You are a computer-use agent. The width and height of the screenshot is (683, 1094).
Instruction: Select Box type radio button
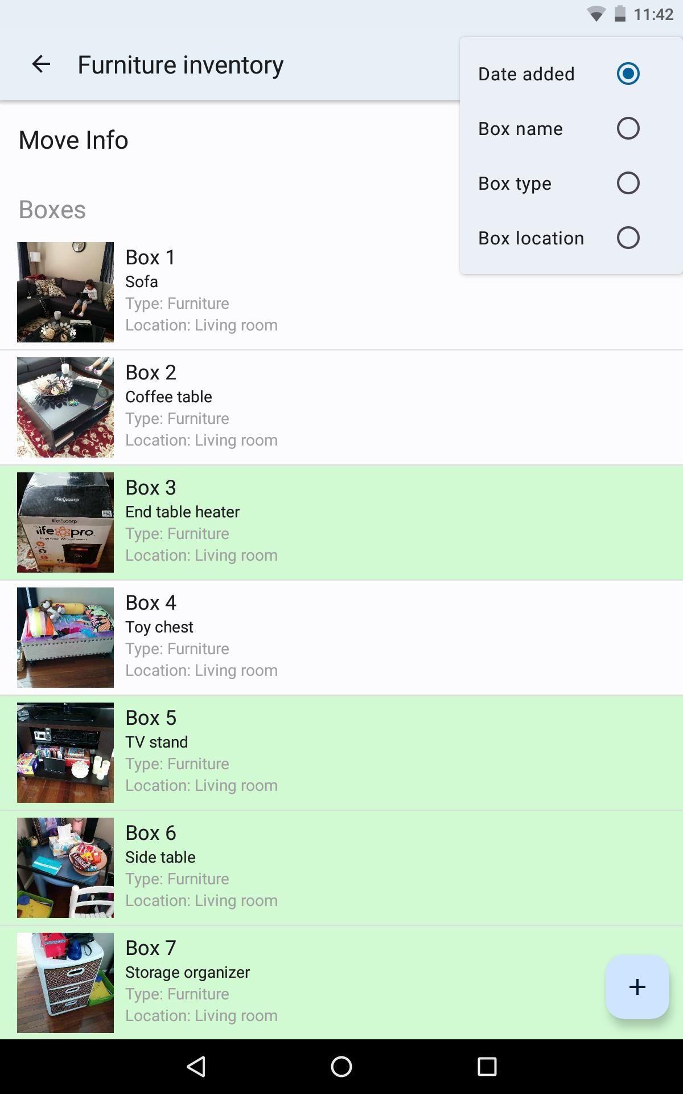(628, 183)
